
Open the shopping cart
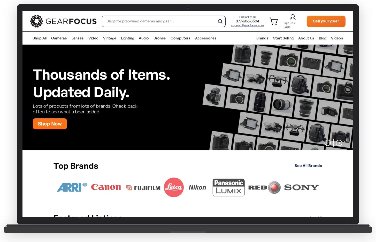[x=274, y=21]
